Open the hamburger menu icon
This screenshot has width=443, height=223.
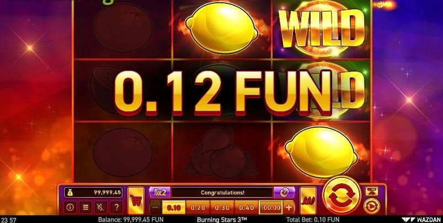(x=86, y=208)
